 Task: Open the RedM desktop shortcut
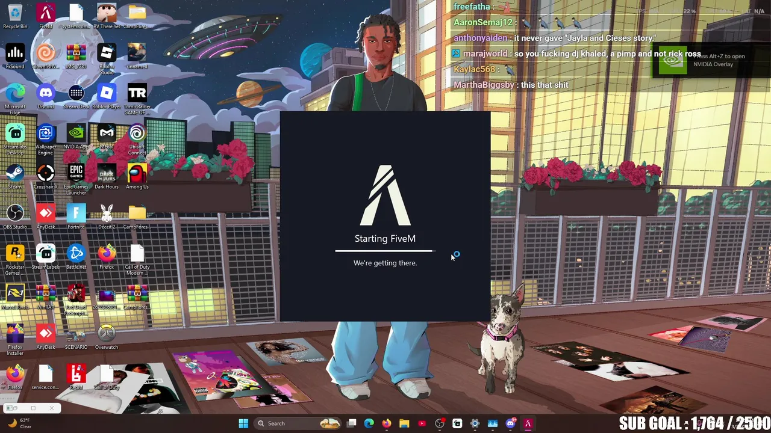tap(76, 378)
